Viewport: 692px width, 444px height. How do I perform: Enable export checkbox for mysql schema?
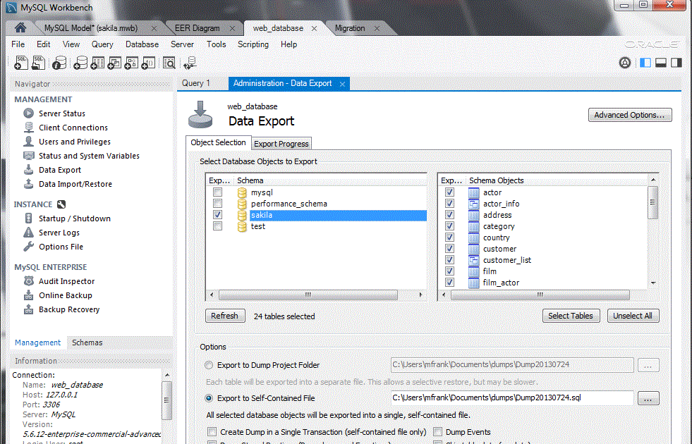tap(218, 192)
